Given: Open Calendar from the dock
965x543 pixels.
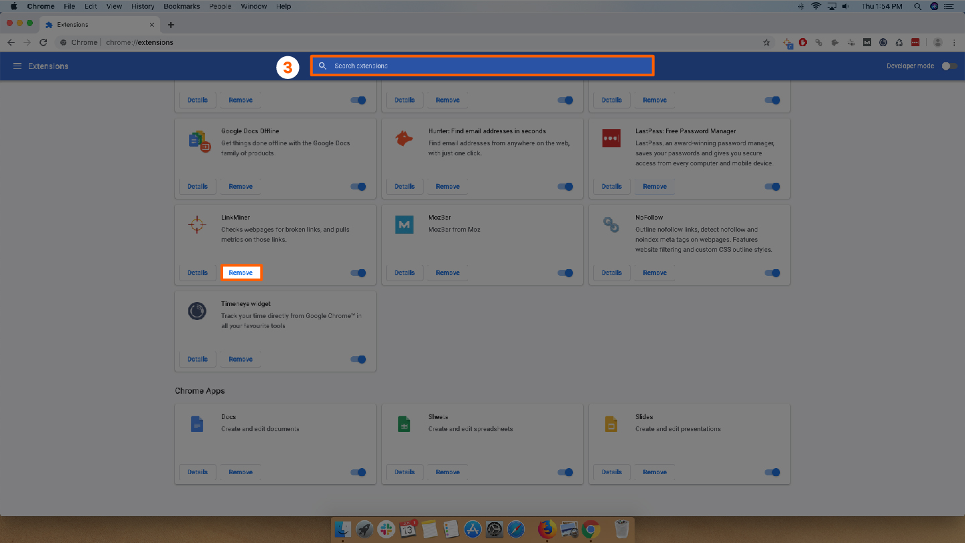Looking at the screenshot, I should 409,528.
